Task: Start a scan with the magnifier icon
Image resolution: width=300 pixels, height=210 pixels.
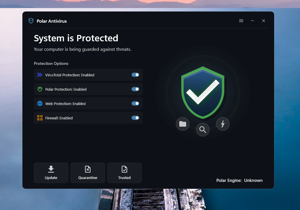Action: coord(203,130)
